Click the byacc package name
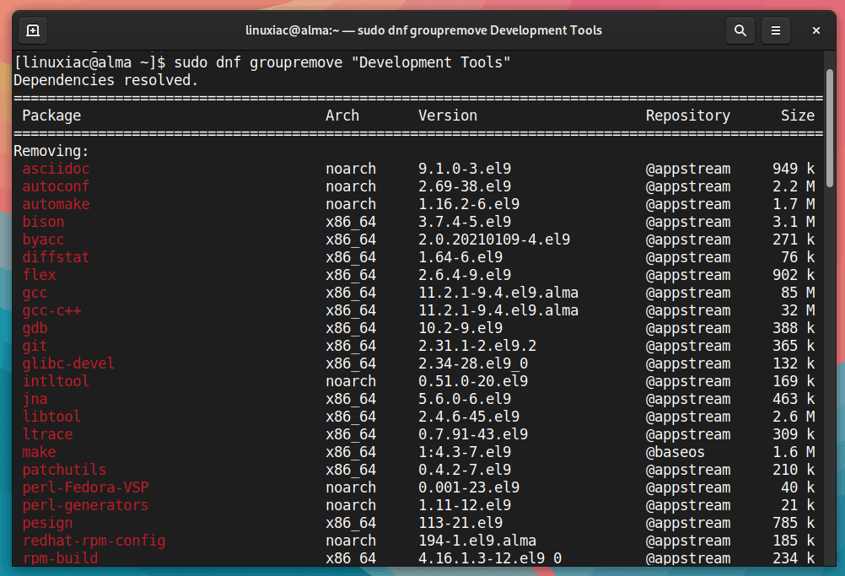The image size is (845, 576). (x=43, y=240)
